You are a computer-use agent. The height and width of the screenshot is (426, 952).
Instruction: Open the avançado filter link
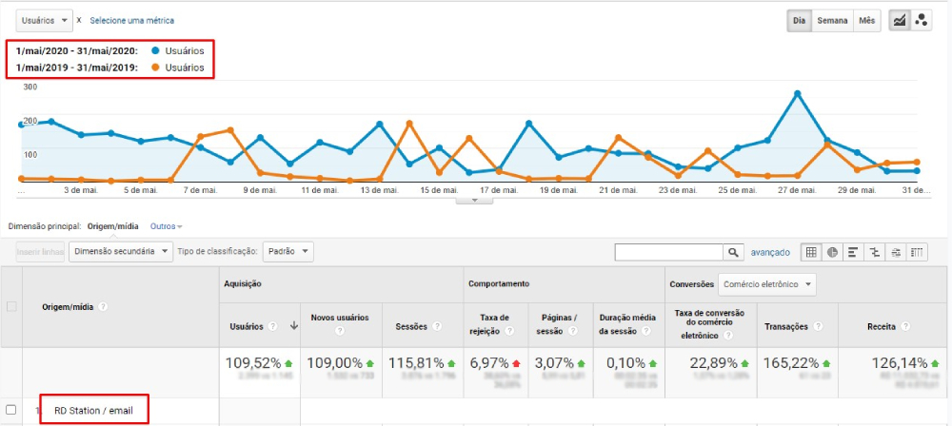(771, 252)
